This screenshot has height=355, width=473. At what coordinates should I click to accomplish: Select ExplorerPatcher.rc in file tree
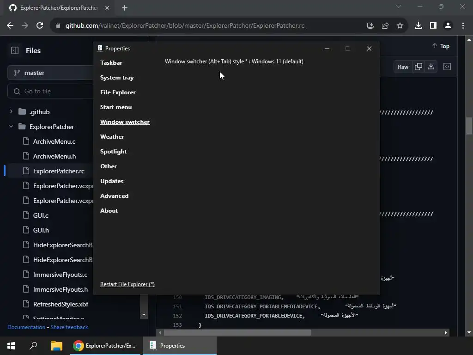[x=59, y=171]
